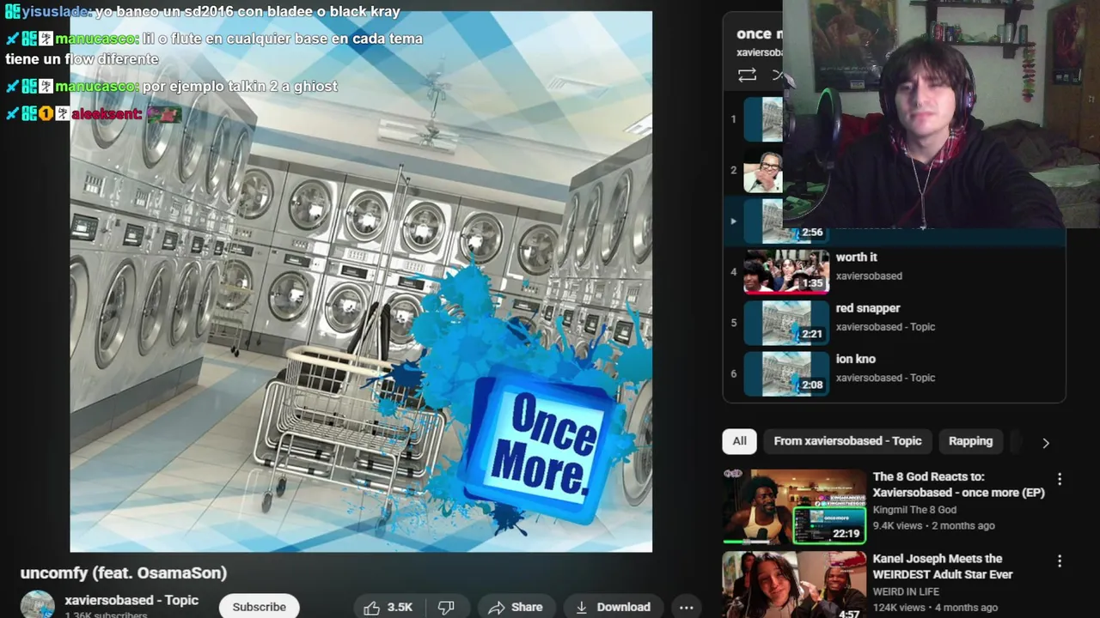Click the xaviersobased channel under 'worth it'
Viewport: 1100px width, 618px height.
869,276
